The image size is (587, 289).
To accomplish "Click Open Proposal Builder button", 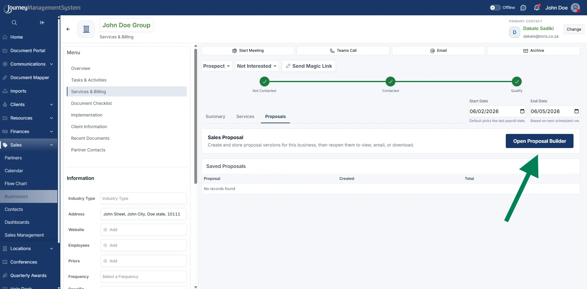I will [x=539, y=141].
